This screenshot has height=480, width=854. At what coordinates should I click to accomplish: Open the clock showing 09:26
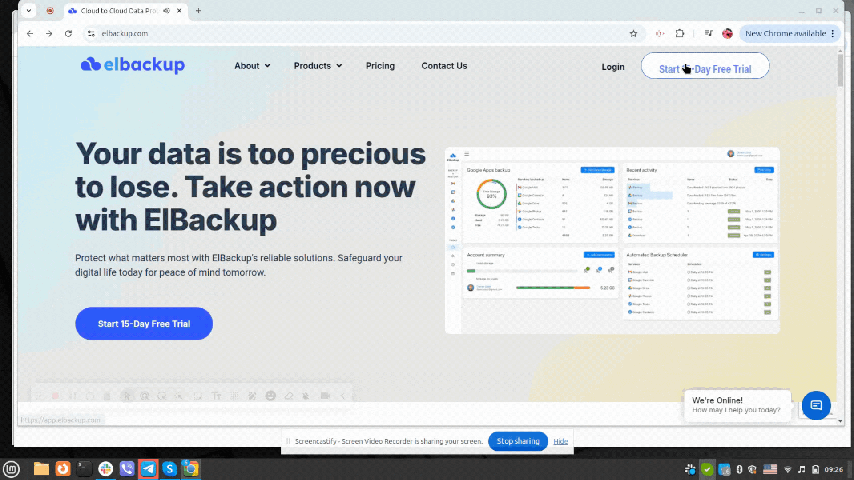834,469
